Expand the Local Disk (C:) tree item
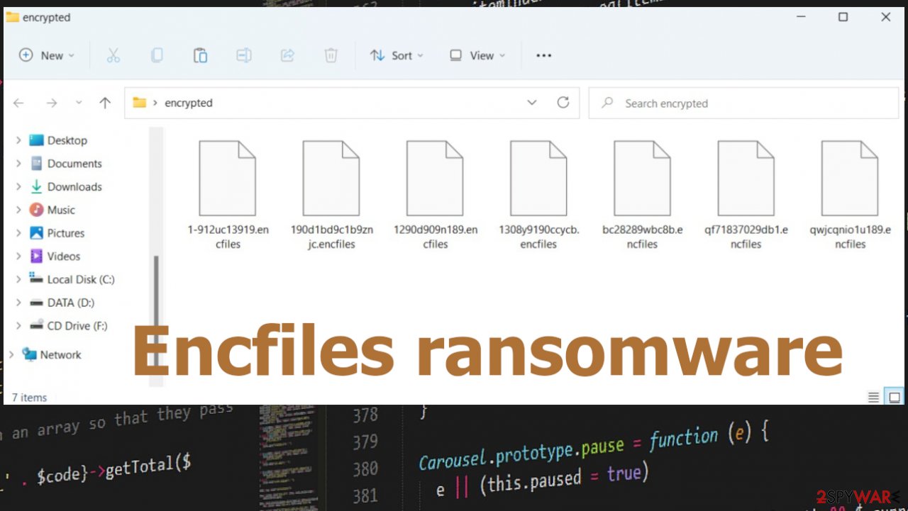 (x=18, y=279)
